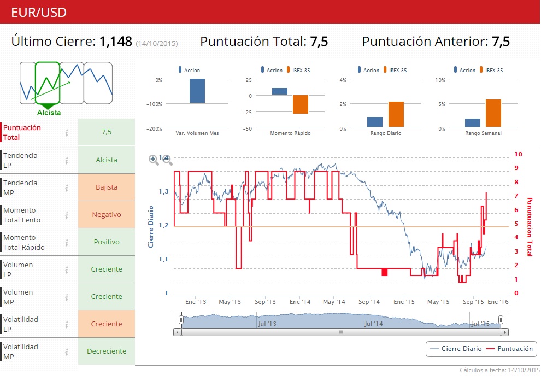Click the Ene '16 axis label
Viewport: 541px width, 381px height.
coord(498,302)
